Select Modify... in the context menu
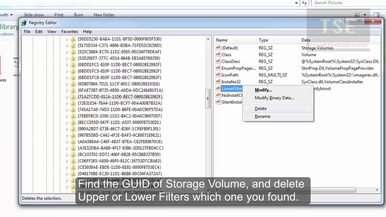 click(263, 90)
